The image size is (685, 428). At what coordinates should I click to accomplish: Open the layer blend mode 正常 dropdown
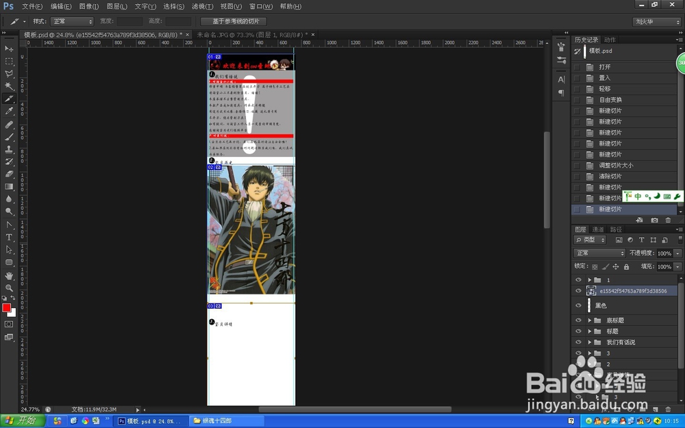pos(599,253)
